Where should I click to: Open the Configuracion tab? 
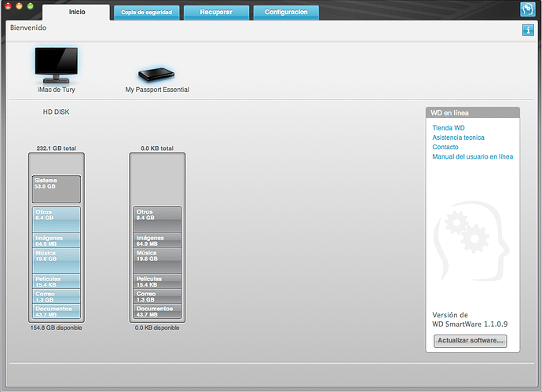[286, 13]
